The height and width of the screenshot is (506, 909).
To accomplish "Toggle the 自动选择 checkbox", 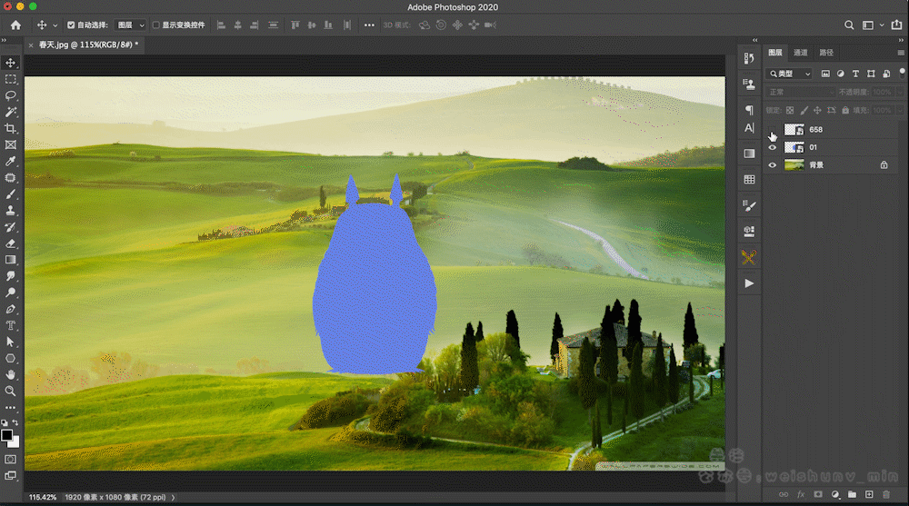I will point(71,25).
